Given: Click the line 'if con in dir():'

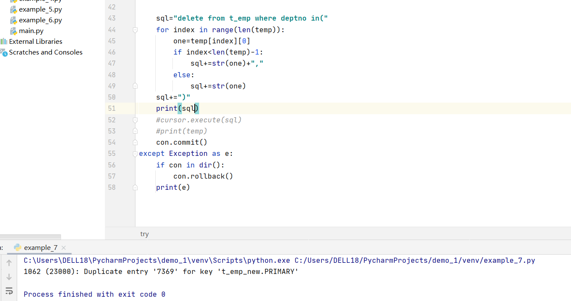Looking at the screenshot, I should 190,165.
